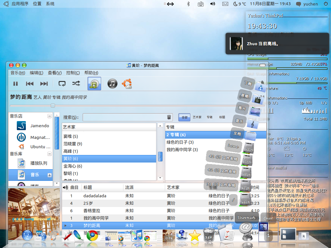This screenshot has height=248, width=331.
Task: Pause playback in the Rhythmbox toolbar
Action: click(16, 84)
